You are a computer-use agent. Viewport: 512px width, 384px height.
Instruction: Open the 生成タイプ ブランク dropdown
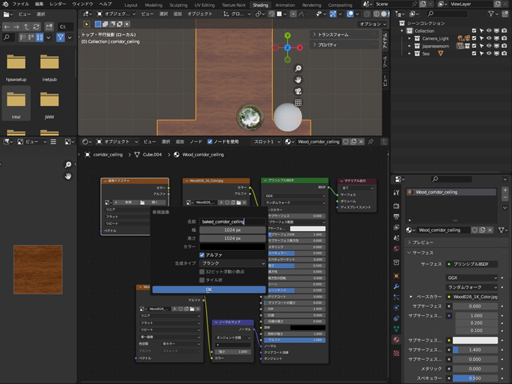(232, 263)
